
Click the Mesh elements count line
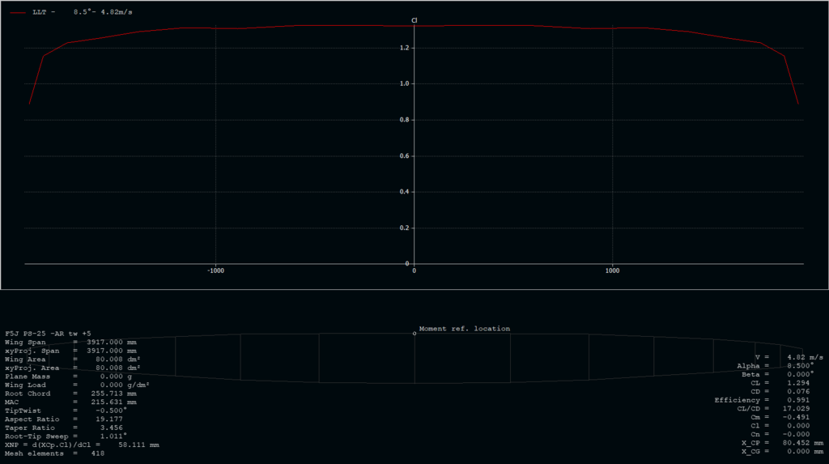coord(55,453)
